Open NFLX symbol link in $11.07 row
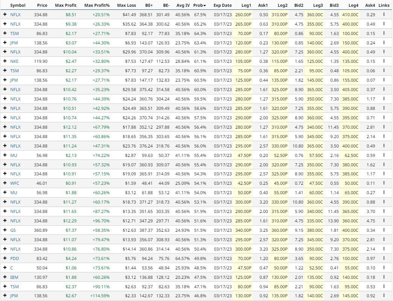This screenshot has height=301, width=393. click(15, 239)
